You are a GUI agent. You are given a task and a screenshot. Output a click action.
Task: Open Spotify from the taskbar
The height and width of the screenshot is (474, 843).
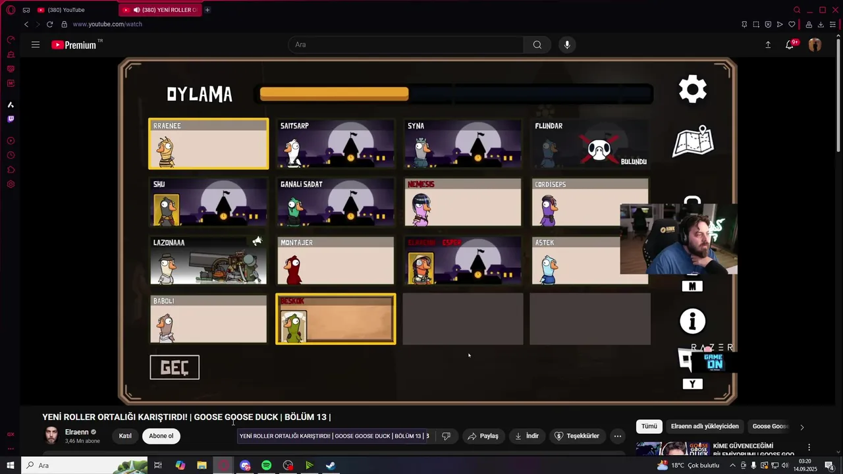click(266, 465)
